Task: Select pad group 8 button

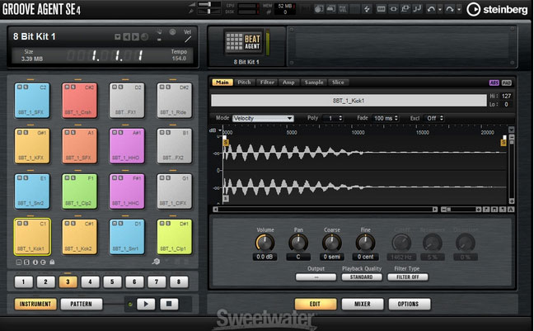Action: click(179, 281)
